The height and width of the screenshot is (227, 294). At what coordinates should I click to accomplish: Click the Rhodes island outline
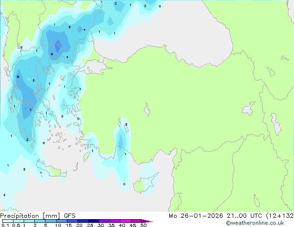[87, 157]
